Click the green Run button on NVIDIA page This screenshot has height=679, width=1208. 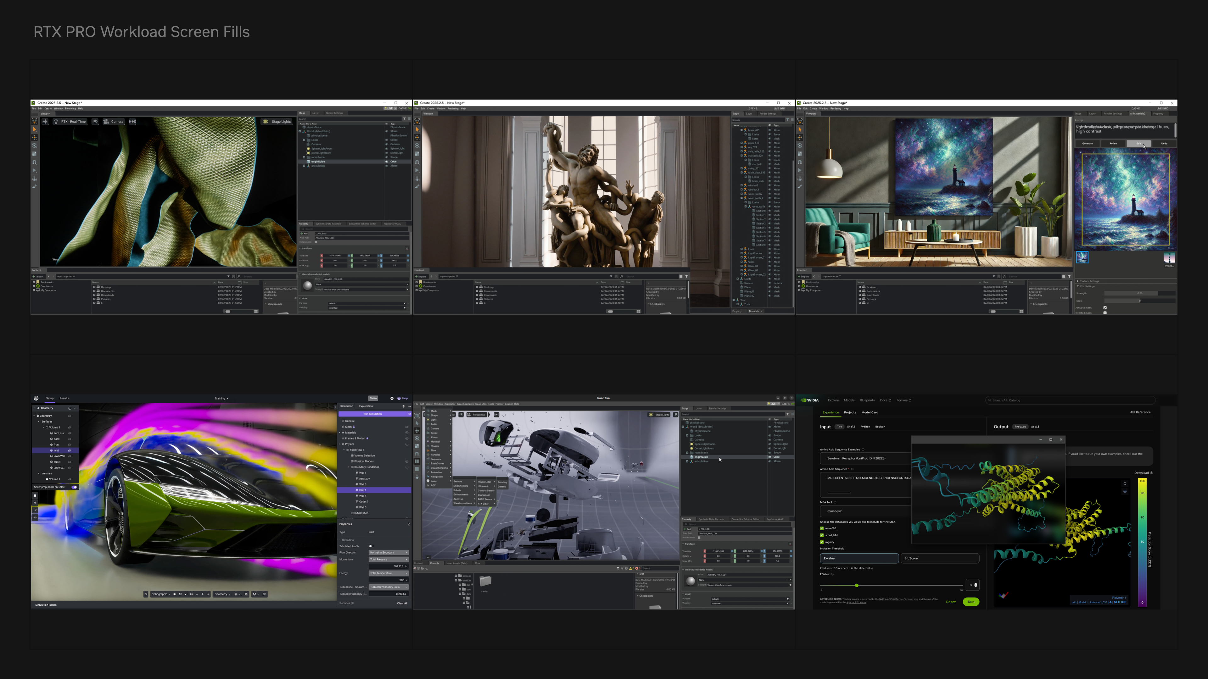coord(971,602)
